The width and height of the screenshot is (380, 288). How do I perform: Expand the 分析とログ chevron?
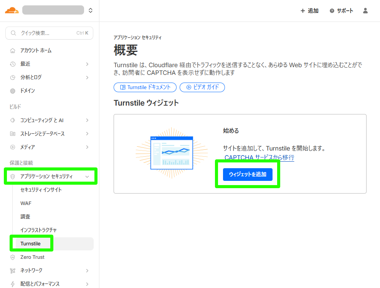tap(87, 78)
